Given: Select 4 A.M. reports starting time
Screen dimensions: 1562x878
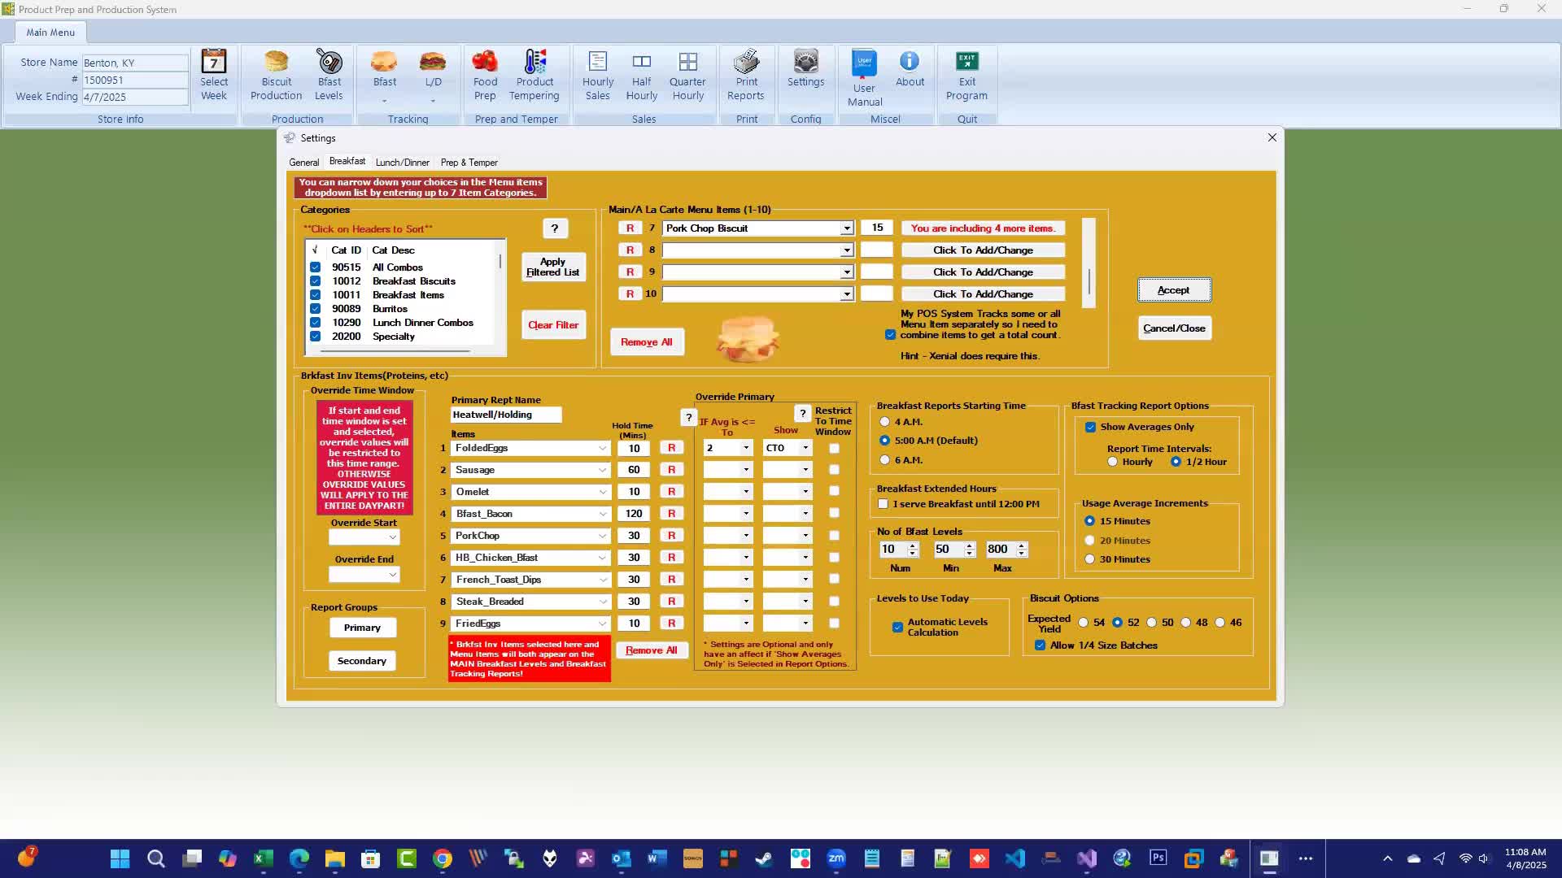Looking at the screenshot, I should coord(885,422).
